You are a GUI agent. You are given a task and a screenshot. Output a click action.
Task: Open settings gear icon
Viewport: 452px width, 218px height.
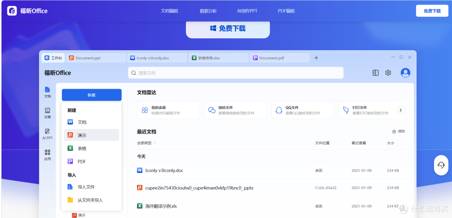pos(388,73)
